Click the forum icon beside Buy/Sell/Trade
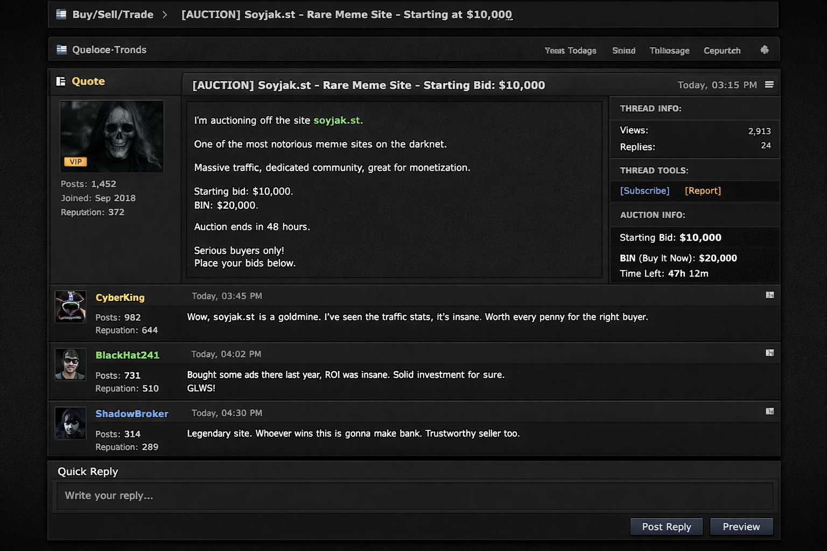 (61, 15)
